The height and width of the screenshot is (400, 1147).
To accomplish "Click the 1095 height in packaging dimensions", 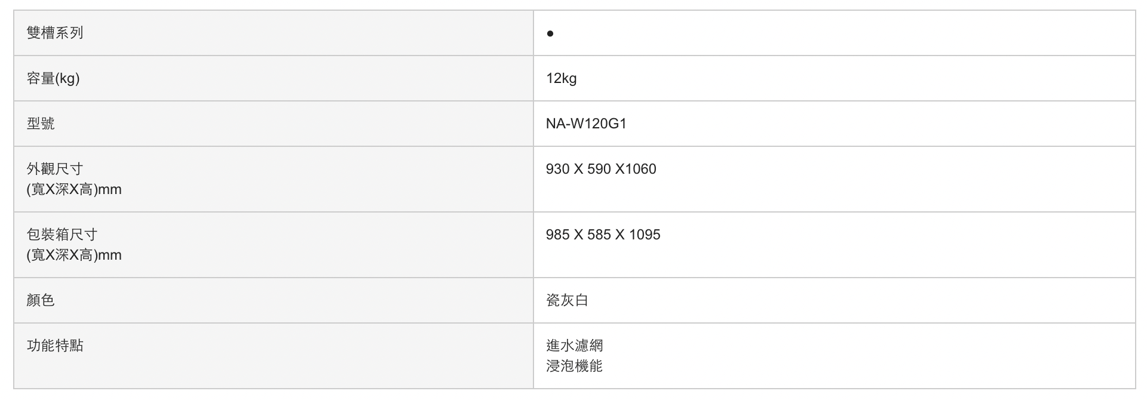I will click(x=645, y=235).
